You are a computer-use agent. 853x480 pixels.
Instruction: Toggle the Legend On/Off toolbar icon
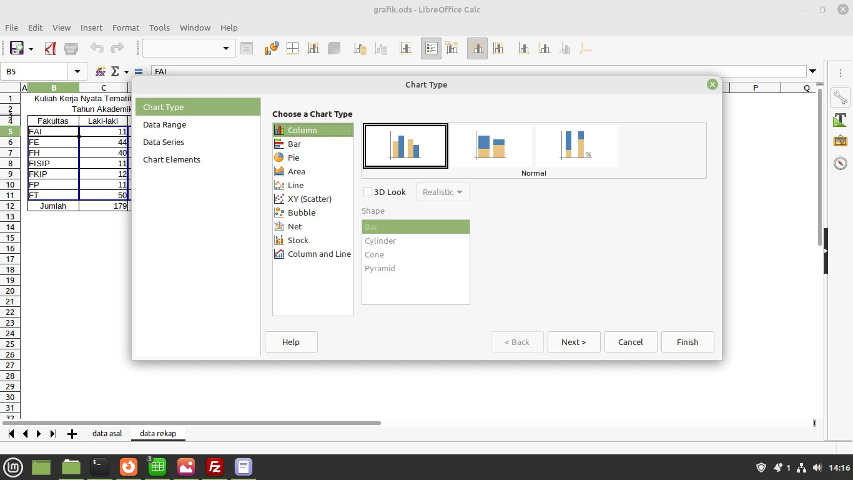[x=431, y=48]
